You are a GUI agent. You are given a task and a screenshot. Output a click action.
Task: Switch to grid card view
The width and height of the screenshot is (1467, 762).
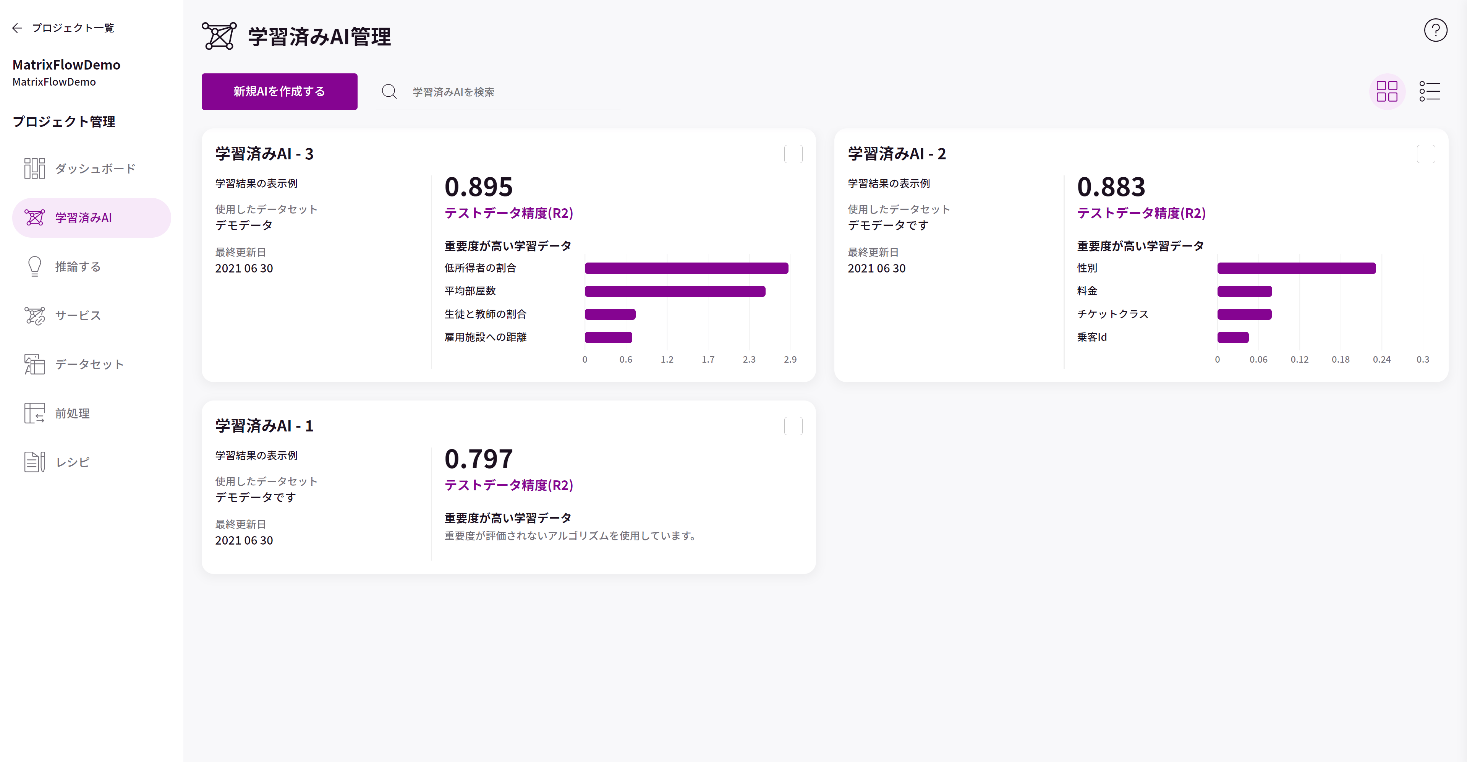click(1387, 91)
